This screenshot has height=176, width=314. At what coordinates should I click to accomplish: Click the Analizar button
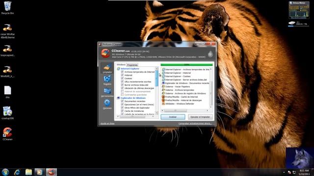click(173, 117)
